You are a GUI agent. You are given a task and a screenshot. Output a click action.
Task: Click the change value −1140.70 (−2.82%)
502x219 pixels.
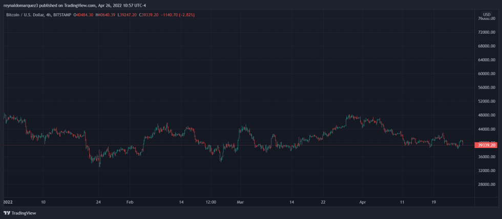(178, 15)
